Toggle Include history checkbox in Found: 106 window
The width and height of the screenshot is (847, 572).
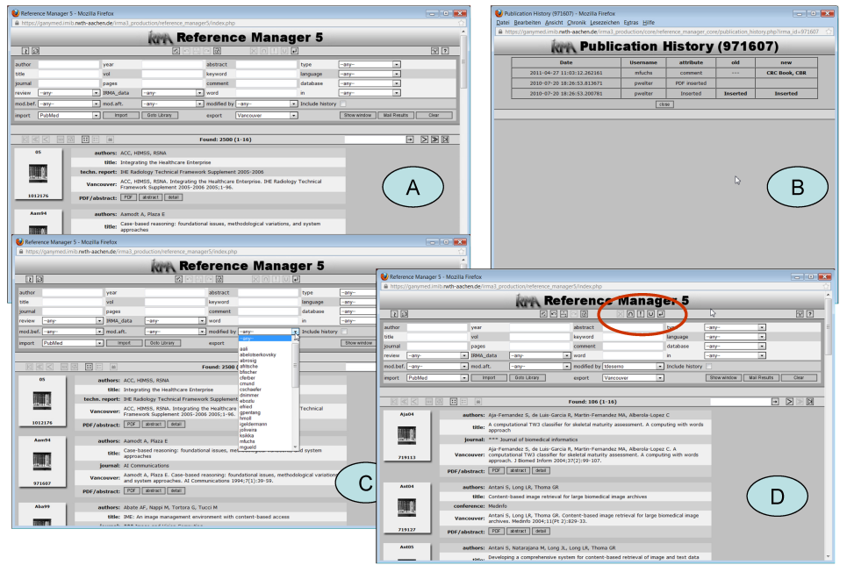pos(709,366)
